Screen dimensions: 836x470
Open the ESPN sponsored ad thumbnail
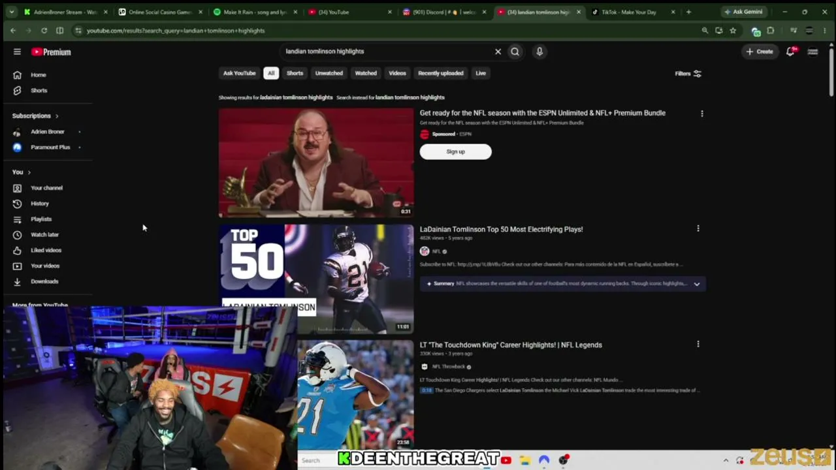pyautogui.click(x=316, y=163)
